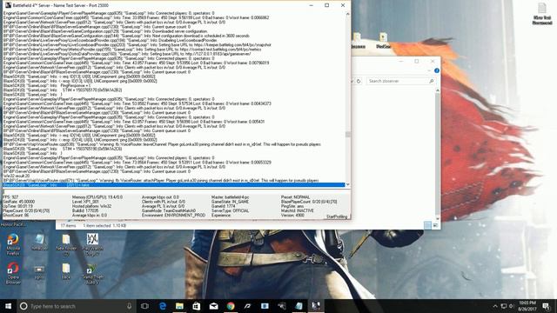Screen dimensions: 557x313
Task: Open the Action Center notifications icon
Action: [547, 306]
